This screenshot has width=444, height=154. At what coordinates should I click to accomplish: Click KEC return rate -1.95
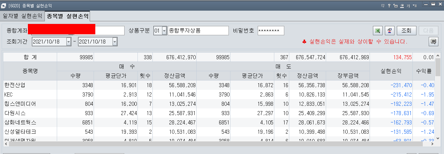pyautogui.click(x=427, y=94)
